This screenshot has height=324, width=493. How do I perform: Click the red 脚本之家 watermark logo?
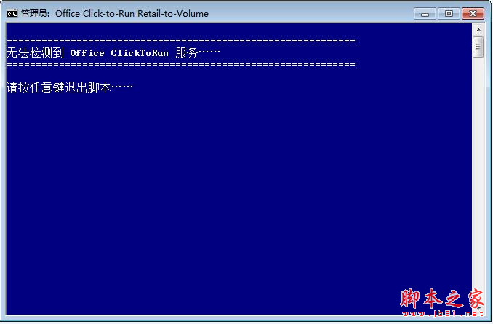(442, 299)
